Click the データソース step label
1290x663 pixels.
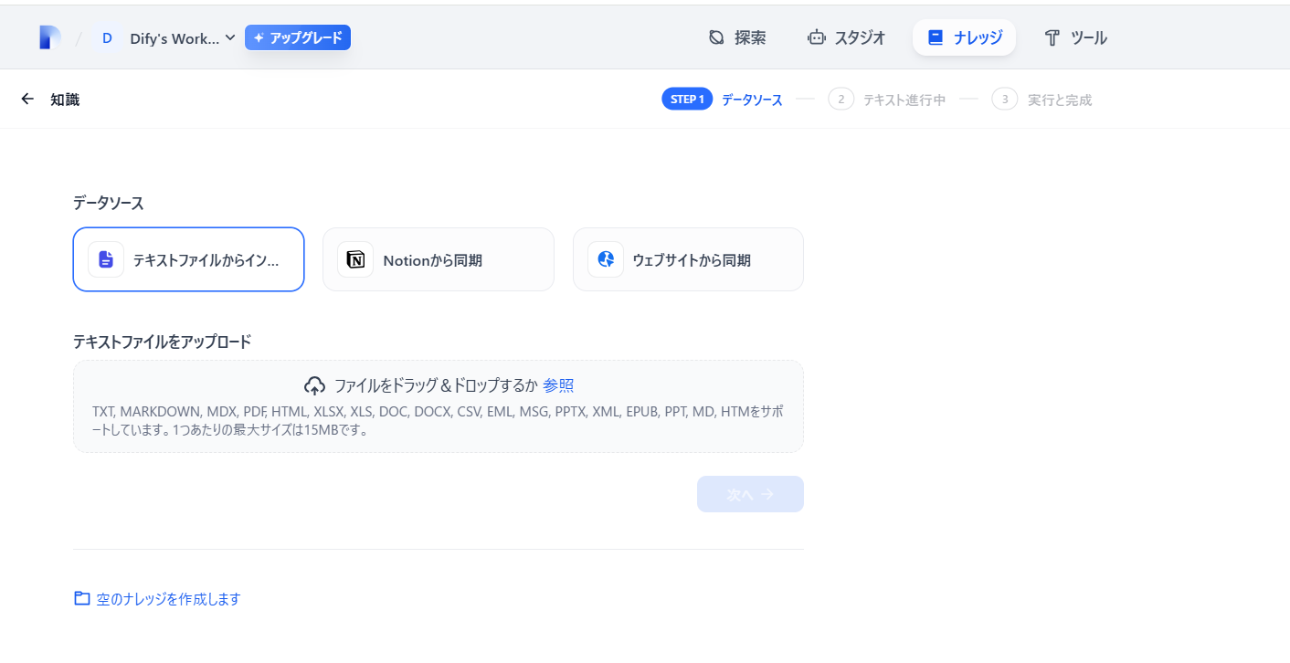point(752,100)
